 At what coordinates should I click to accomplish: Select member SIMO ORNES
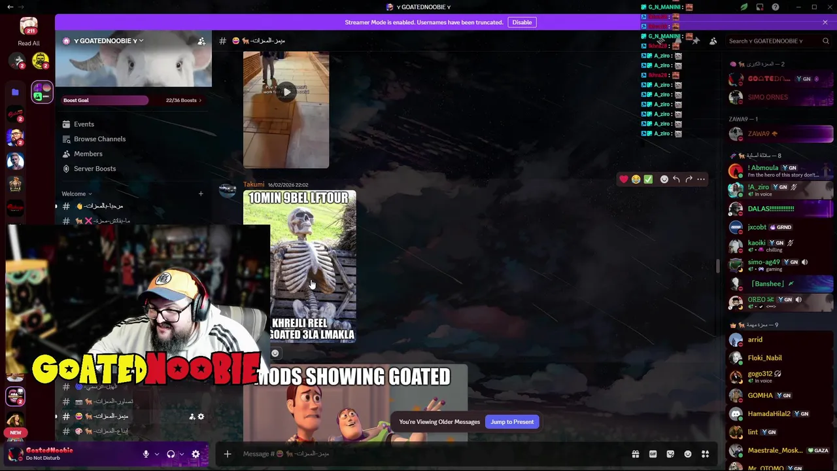coord(780,97)
